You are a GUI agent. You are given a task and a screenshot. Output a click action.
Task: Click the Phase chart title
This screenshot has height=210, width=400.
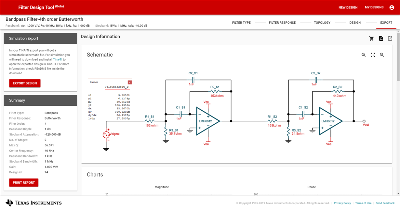click(312, 187)
